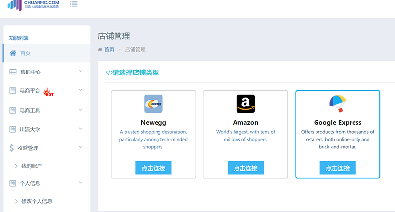Click the arrow beside 我的账户
The width and height of the screenshot is (395, 212).
(16, 166)
